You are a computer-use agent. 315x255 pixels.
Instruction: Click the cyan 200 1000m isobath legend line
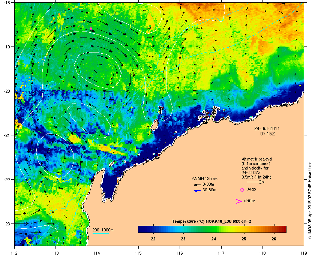(100, 234)
